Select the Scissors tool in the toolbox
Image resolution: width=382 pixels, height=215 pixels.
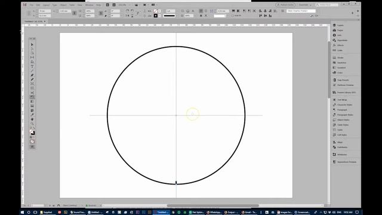[x=32, y=93]
